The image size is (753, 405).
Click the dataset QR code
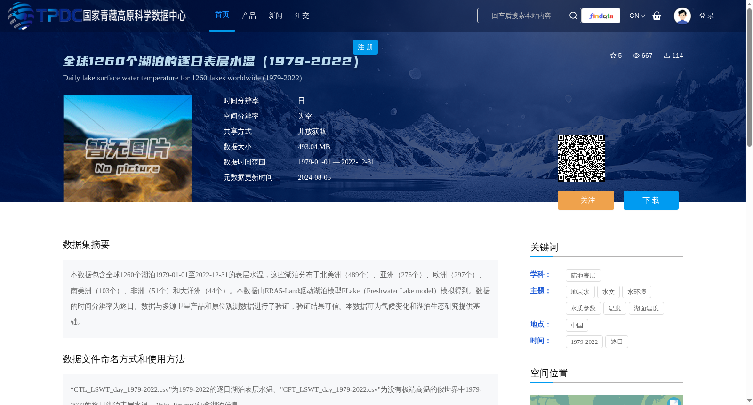pos(581,158)
